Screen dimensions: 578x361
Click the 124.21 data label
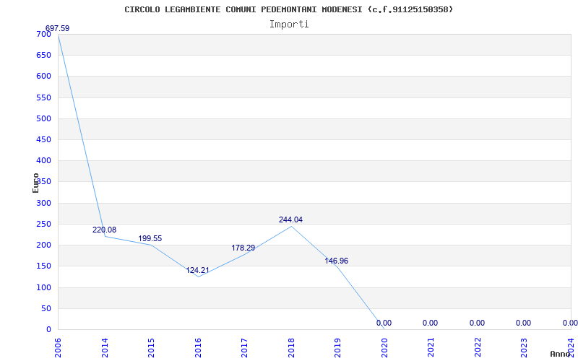point(197,270)
